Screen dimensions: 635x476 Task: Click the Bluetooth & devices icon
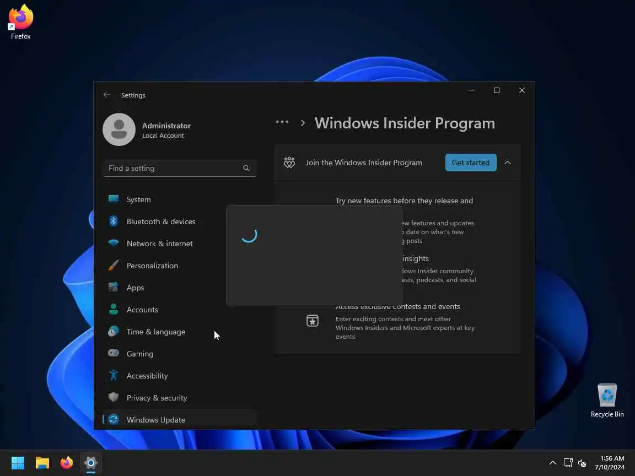click(114, 221)
